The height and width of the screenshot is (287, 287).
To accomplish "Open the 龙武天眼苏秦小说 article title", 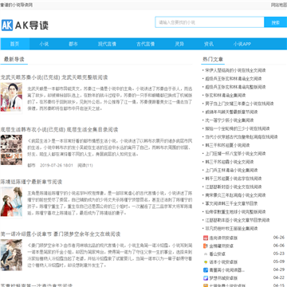I will click(54, 77).
